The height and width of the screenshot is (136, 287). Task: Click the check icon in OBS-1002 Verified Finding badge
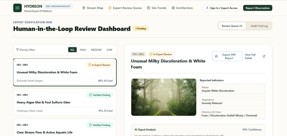pyautogui.click(x=90, y=95)
